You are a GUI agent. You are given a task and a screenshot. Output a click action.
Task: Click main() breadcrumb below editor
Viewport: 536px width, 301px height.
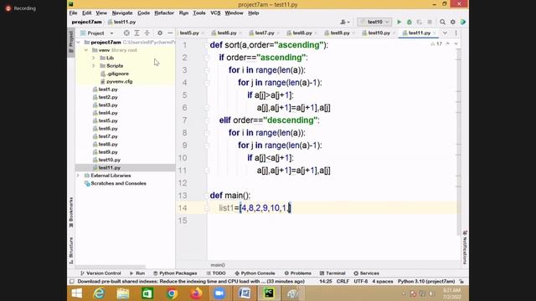click(218, 265)
